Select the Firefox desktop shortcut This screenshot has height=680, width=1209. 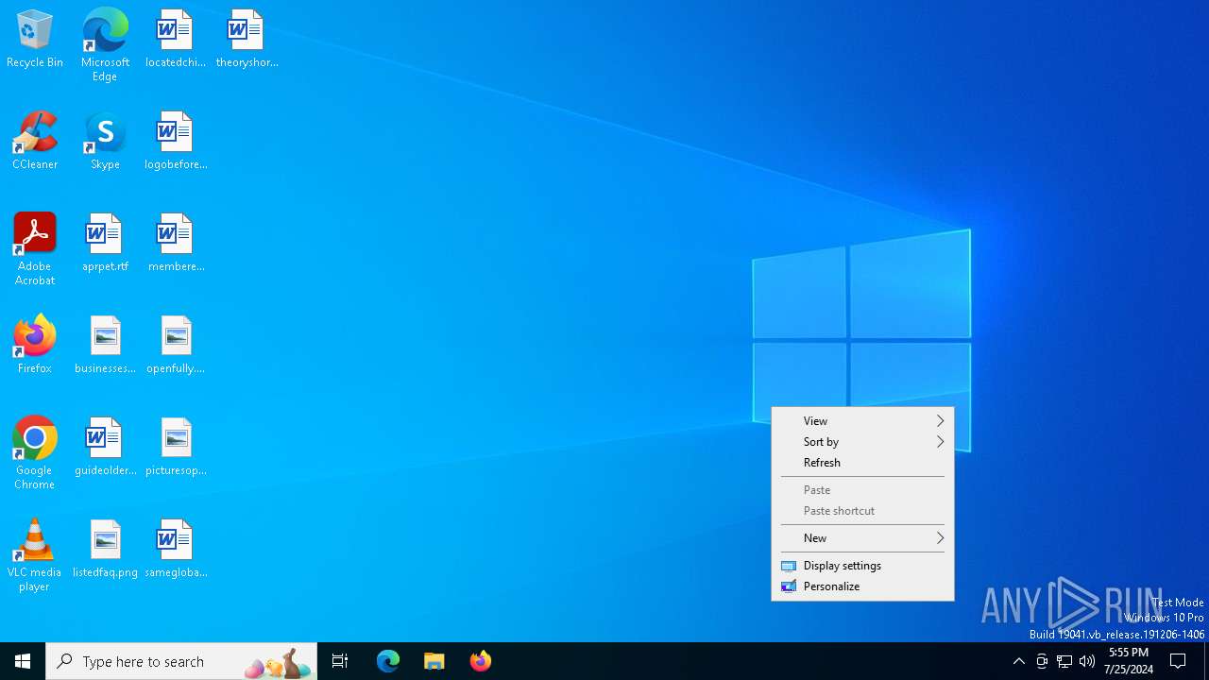(x=35, y=346)
